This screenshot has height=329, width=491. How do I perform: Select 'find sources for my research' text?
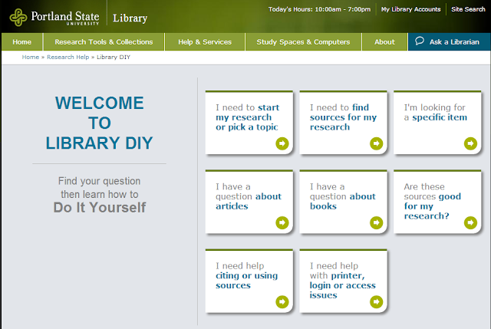click(x=343, y=117)
